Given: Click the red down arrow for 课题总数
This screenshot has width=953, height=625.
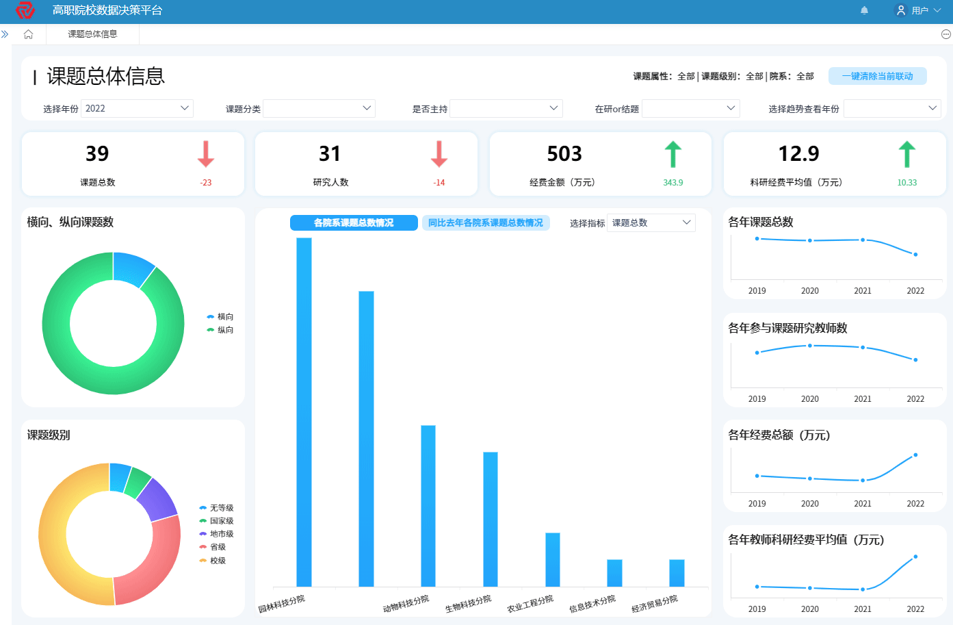Looking at the screenshot, I should coord(206,154).
